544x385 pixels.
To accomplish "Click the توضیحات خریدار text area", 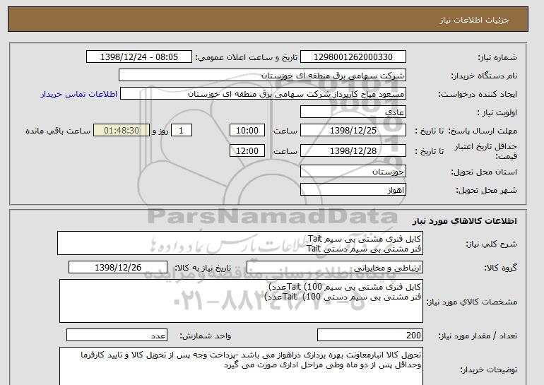I will [240, 365].
